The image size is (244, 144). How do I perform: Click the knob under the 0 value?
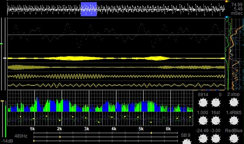216,103
